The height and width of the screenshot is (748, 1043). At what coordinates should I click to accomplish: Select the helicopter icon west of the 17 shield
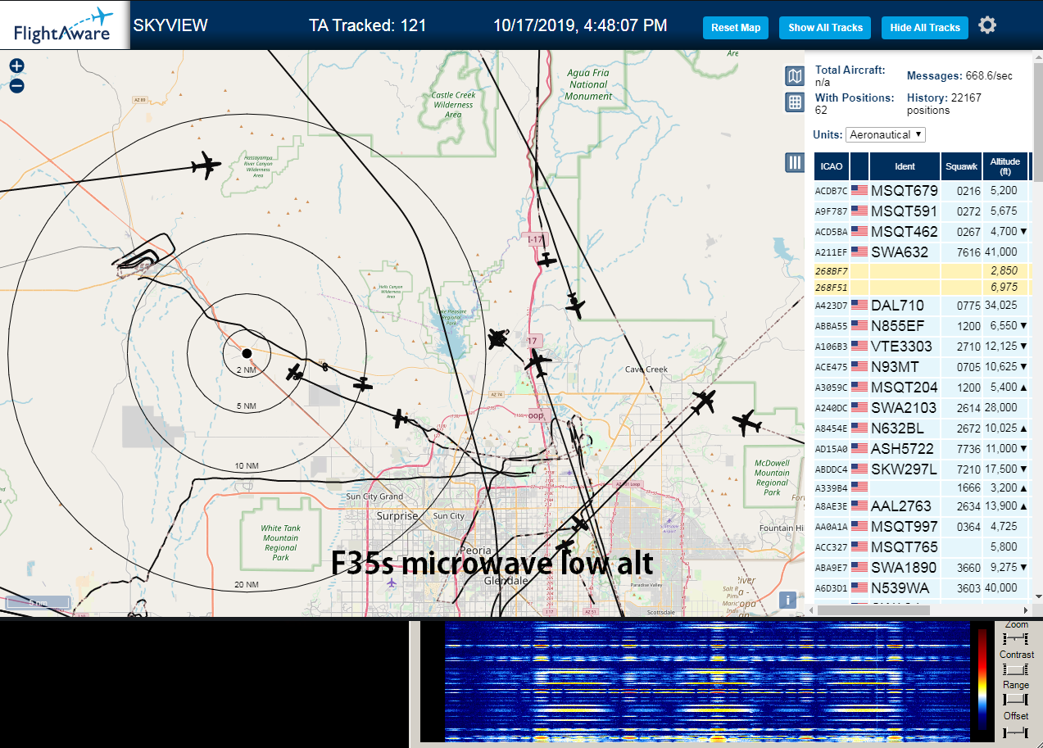click(497, 338)
